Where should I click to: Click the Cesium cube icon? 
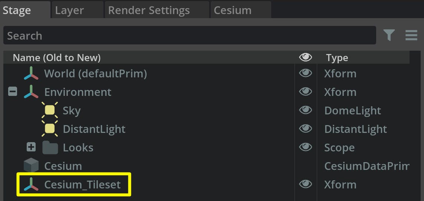[31, 166]
